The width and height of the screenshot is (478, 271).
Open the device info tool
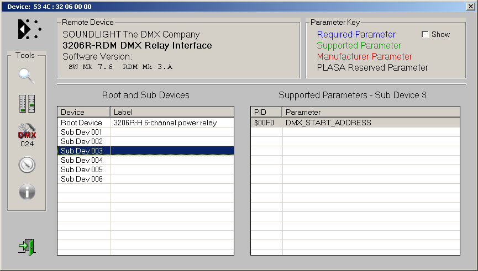point(27,192)
